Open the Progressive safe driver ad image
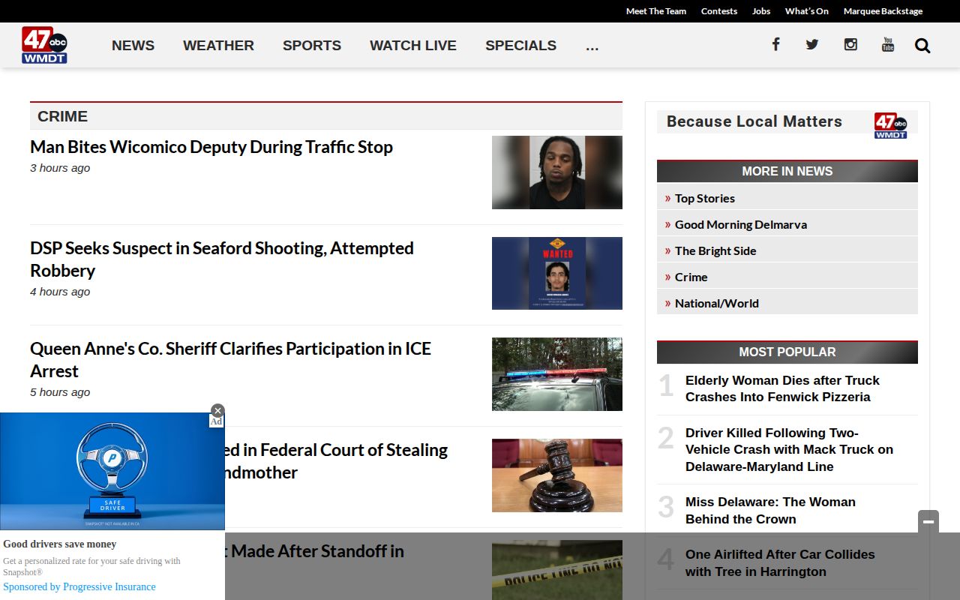Image resolution: width=960 pixels, height=600 pixels. pos(112,471)
